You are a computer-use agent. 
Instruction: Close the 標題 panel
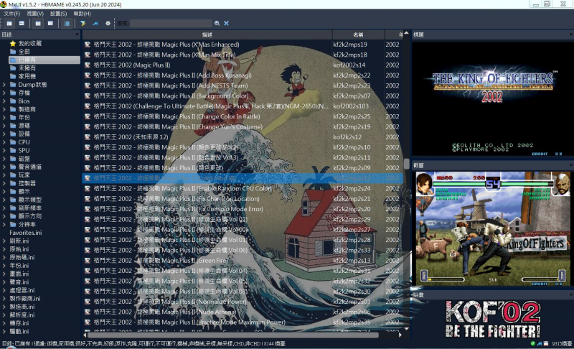(x=568, y=34)
